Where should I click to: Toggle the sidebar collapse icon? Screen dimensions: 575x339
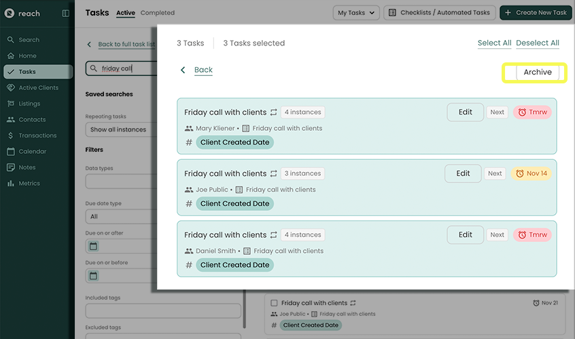pyautogui.click(x=65, y=13)
